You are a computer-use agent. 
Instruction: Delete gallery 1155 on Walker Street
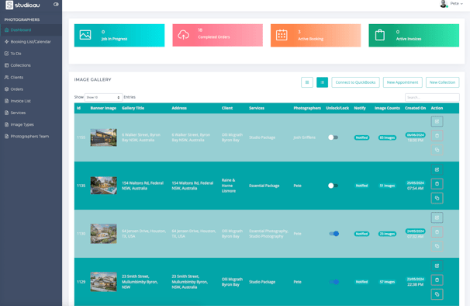click(437, 136)
